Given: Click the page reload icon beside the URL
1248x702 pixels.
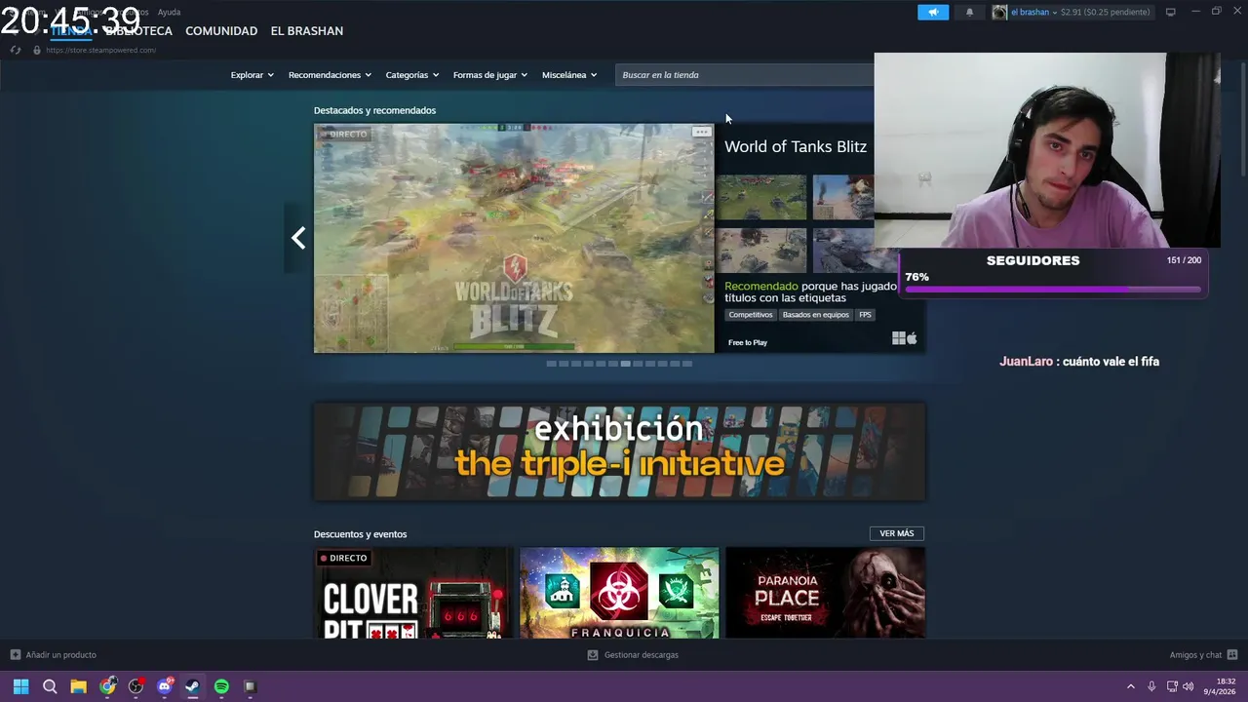Looking at the screenshot, I should click(16, 50).
